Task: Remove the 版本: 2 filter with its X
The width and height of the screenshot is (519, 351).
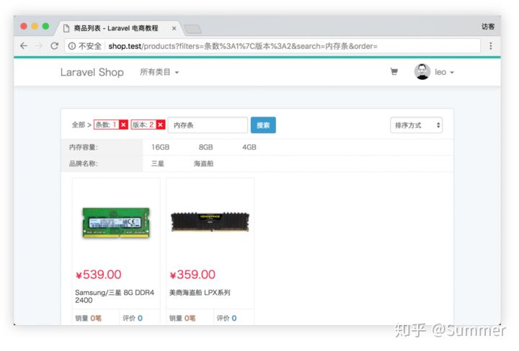Action: (x=161, y=124)
